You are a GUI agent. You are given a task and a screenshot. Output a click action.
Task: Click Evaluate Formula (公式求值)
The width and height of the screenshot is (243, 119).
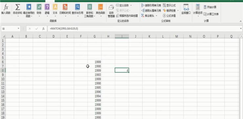169,16
